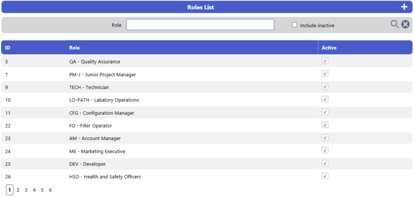Viewport: 414px width, 197px height.
Task: Select the AM - Account Manager role
Action: coord(95,138)
